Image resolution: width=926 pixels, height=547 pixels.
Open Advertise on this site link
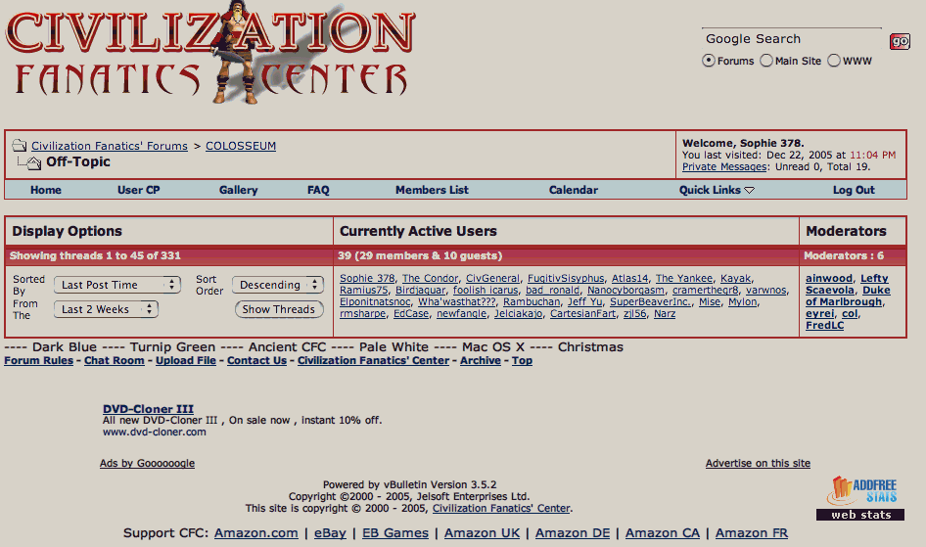(x=758, y=463)
